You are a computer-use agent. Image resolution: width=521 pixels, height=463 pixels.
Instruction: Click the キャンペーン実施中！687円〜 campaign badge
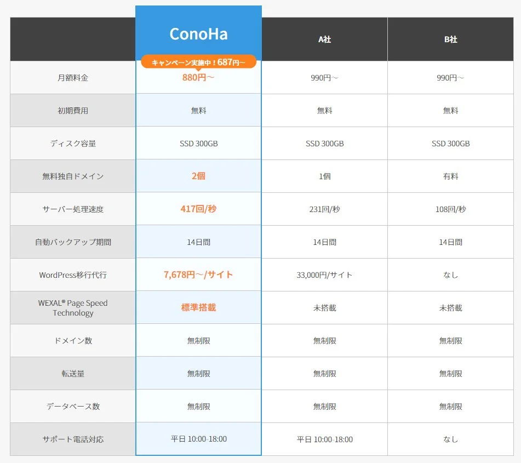[x=198, y=61]
